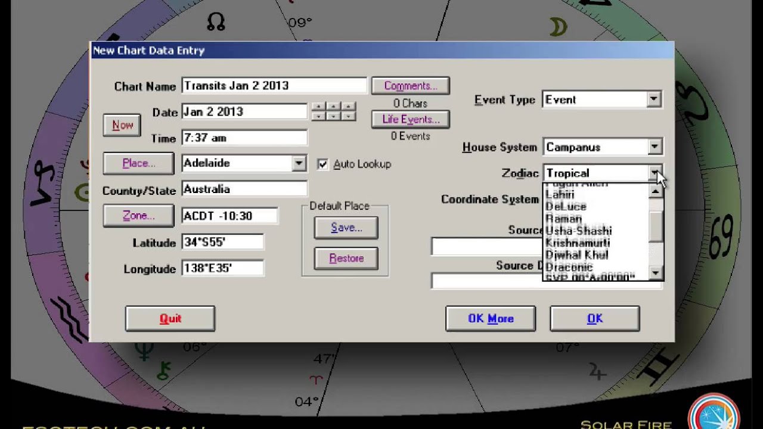Click the Zodiac list scrollbar thumb

[x=656, y=226]
